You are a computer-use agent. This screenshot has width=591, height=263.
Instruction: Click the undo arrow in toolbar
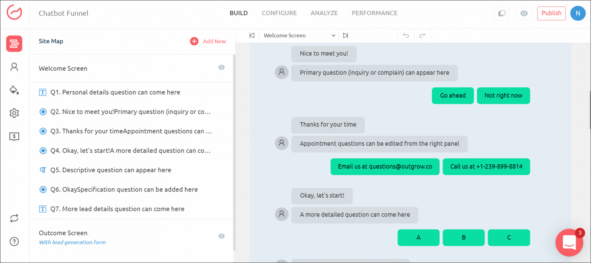point(406,35)
